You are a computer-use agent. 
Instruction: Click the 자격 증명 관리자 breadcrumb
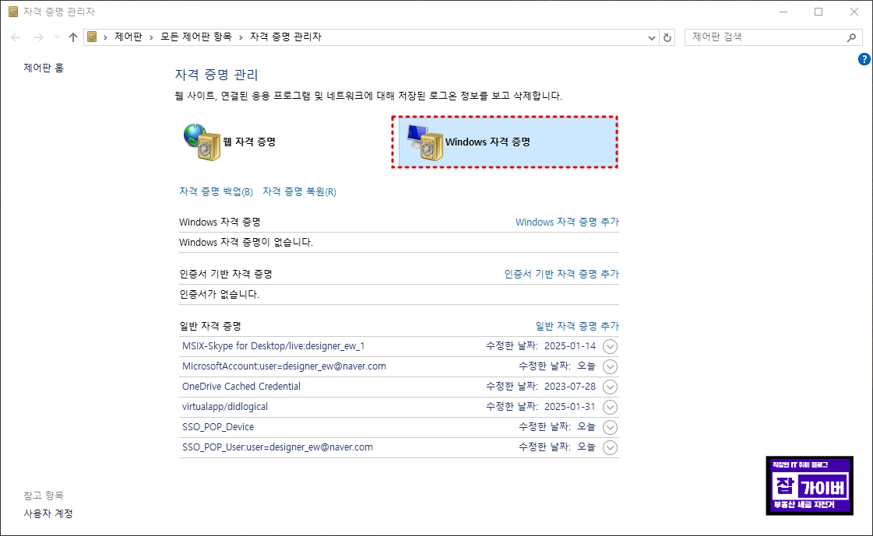pyautogui.click(x=286, y=37)
